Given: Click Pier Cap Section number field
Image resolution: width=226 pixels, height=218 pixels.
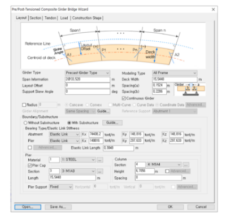Looking at the screenshot, I should (x=54, y=171).
